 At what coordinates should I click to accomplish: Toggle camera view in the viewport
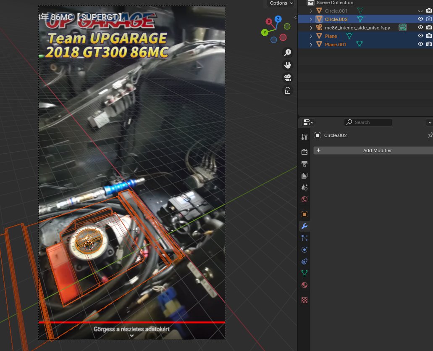click(x=288, y=78)
